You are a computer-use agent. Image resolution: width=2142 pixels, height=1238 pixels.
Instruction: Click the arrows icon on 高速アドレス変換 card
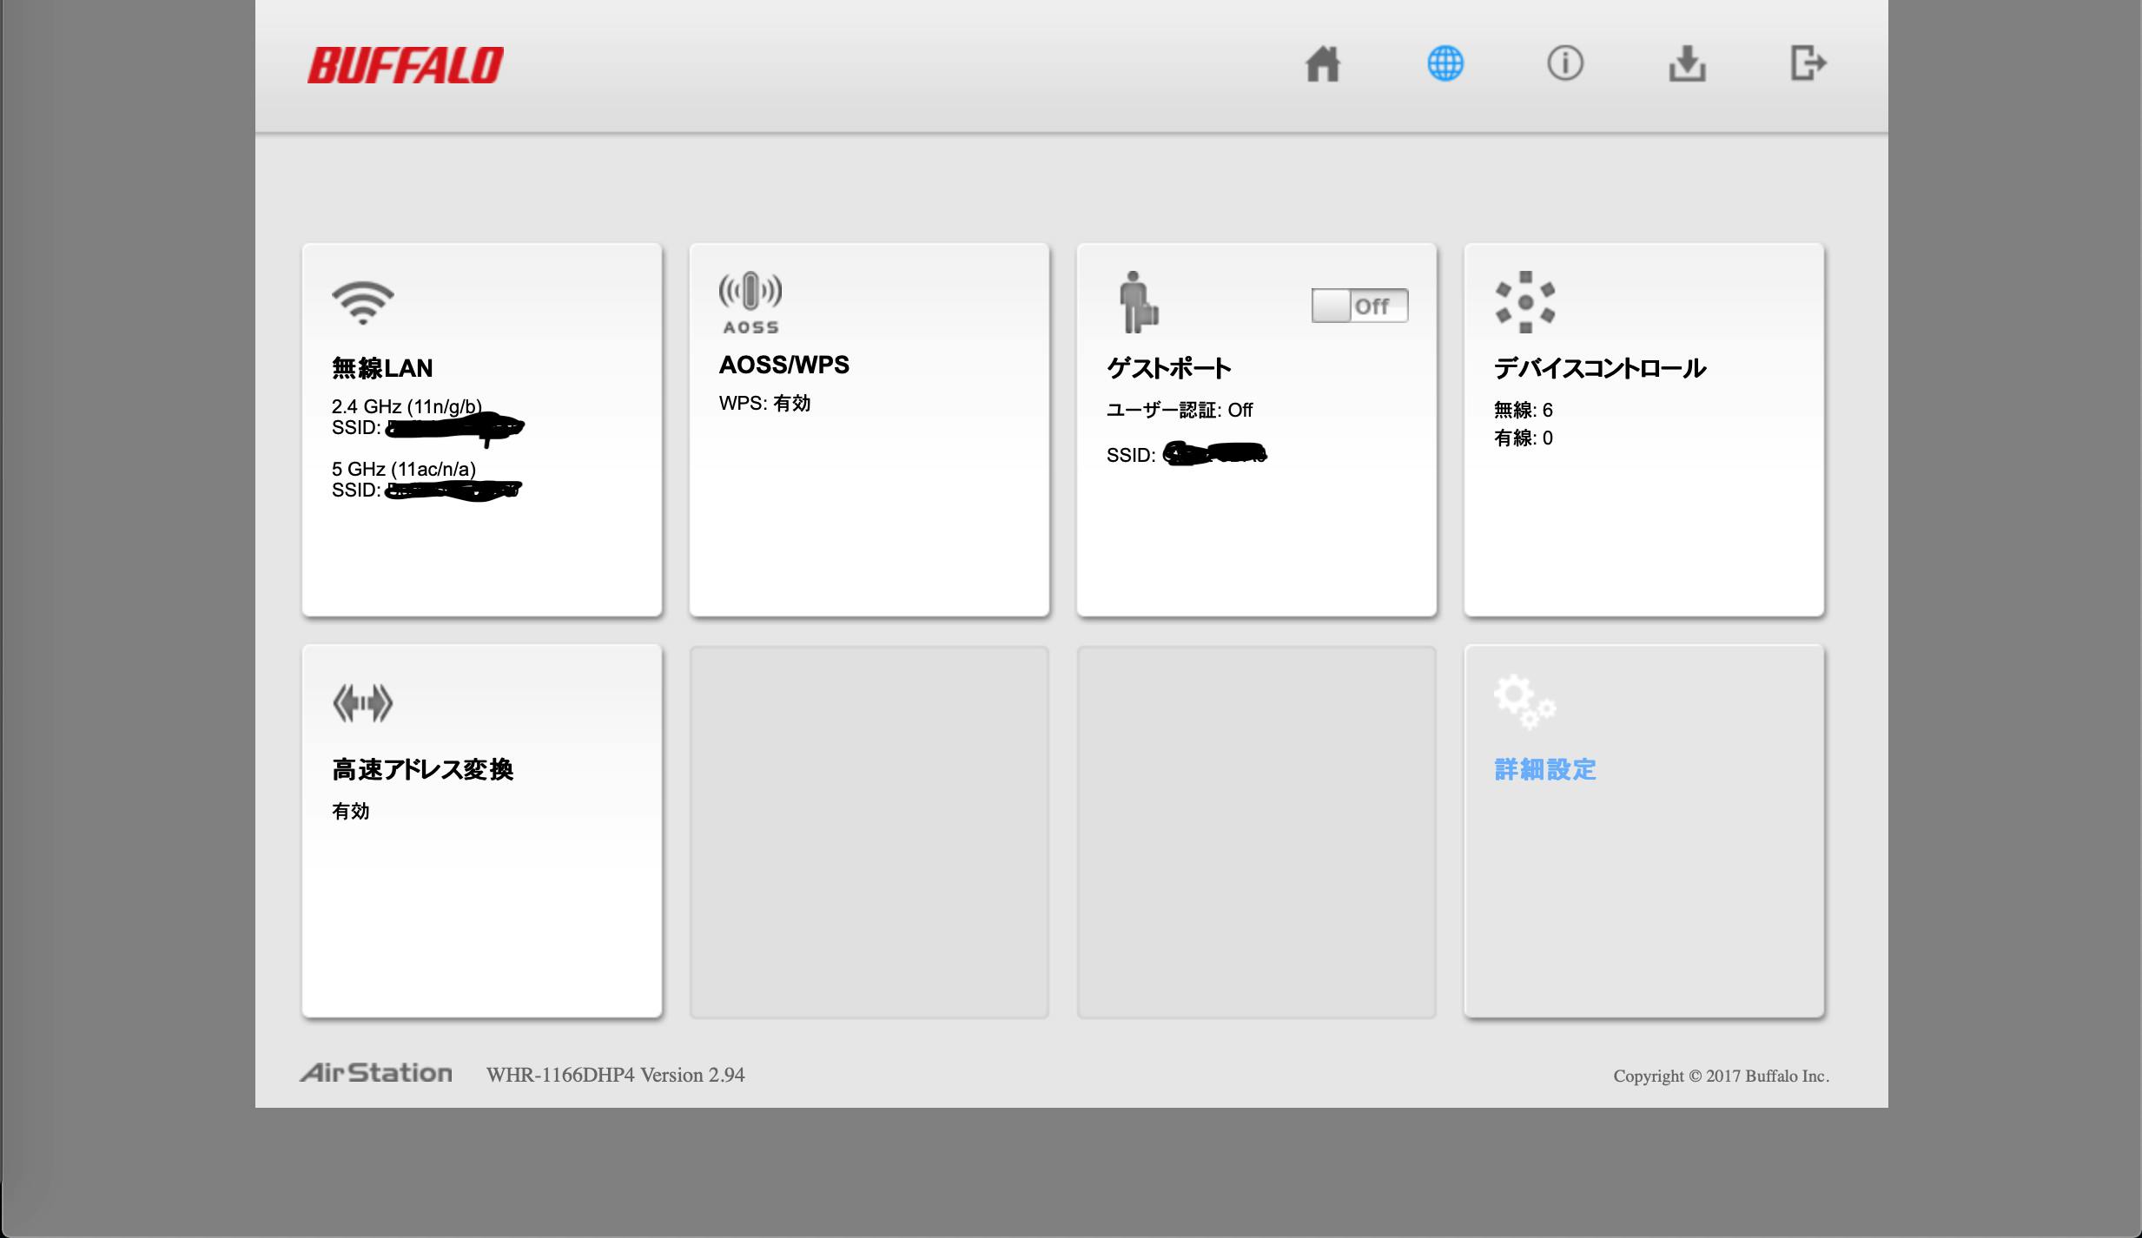(x=362, y=701)
